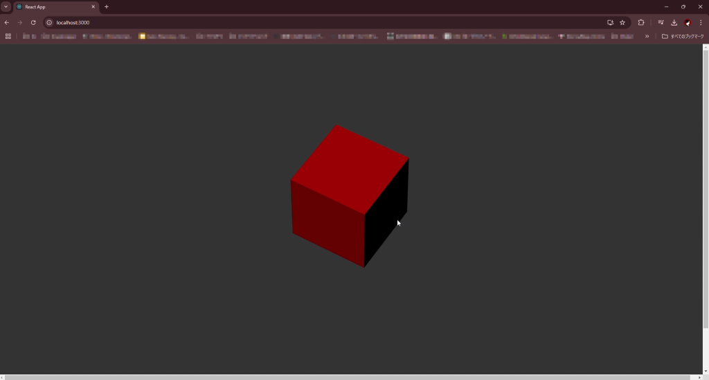Bookmark this page with the star icon
Image resolution: width=709 pixels, height=380 pixels.
click(622, 22)
